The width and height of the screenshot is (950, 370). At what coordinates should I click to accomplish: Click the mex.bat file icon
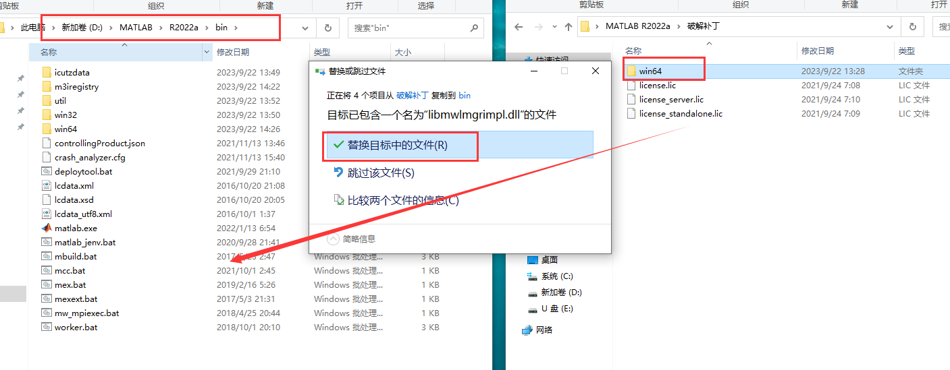pyautogui.click(x=47, y=284)
